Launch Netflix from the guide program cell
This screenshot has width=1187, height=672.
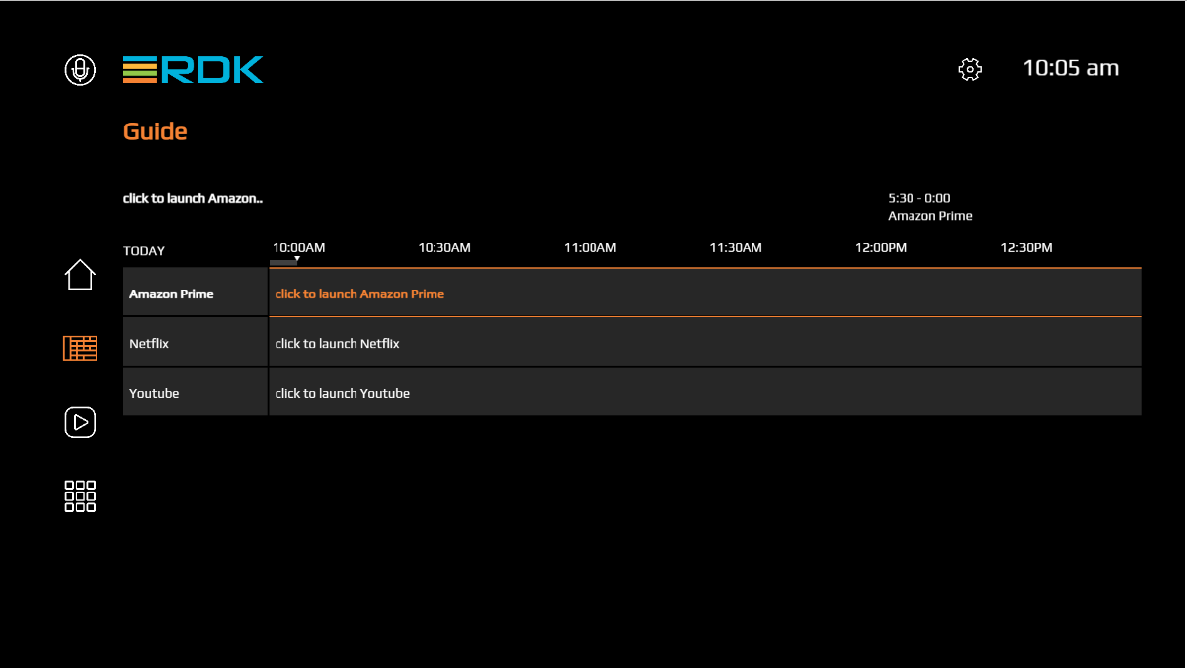coord(338,343)
